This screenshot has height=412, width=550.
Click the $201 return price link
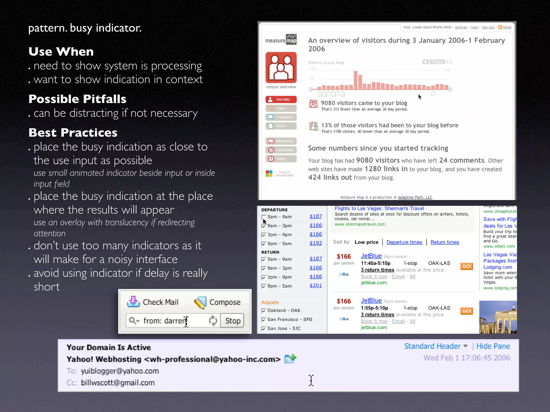click(316, 285)
